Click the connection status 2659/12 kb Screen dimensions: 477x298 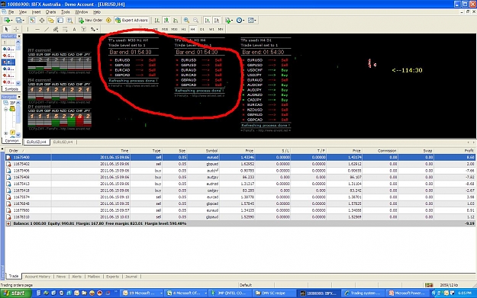(449, 285)
